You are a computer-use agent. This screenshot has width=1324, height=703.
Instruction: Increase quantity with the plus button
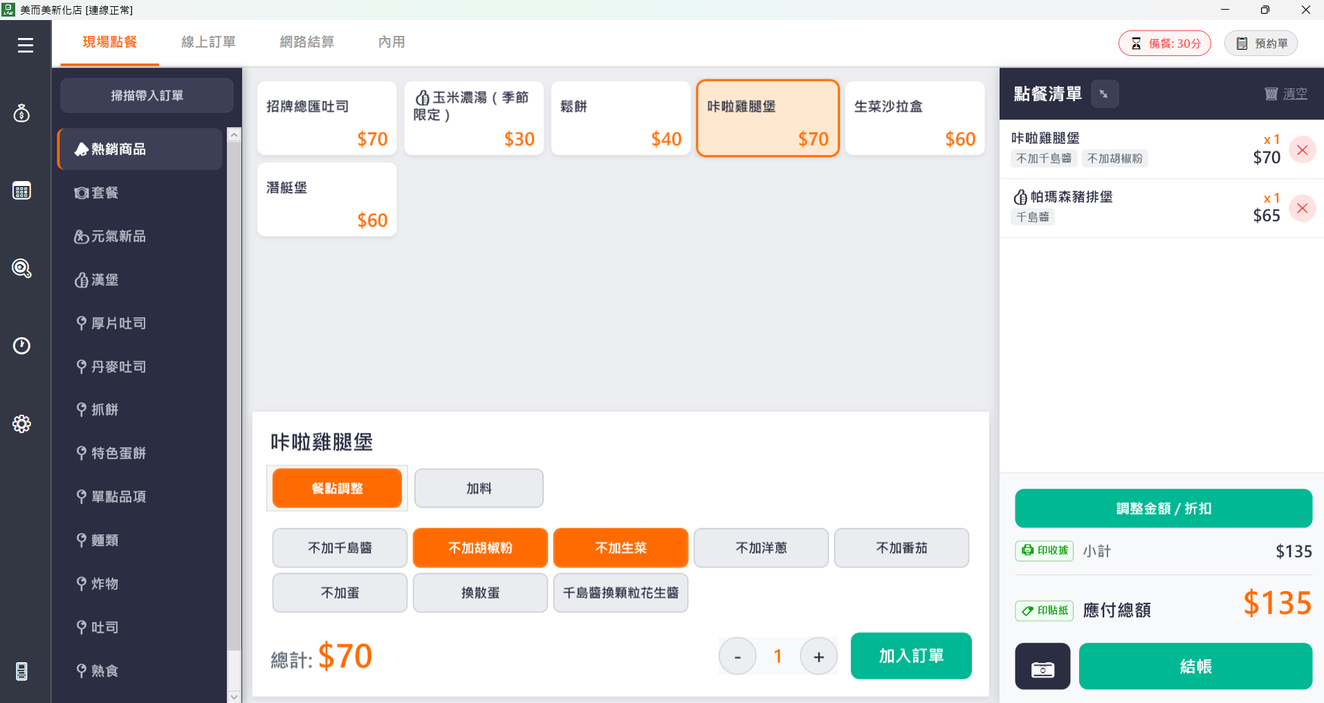click(818, 655)
